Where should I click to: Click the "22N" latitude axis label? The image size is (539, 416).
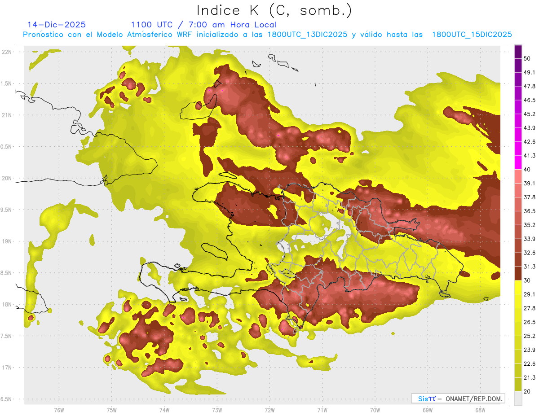(7, 52)
